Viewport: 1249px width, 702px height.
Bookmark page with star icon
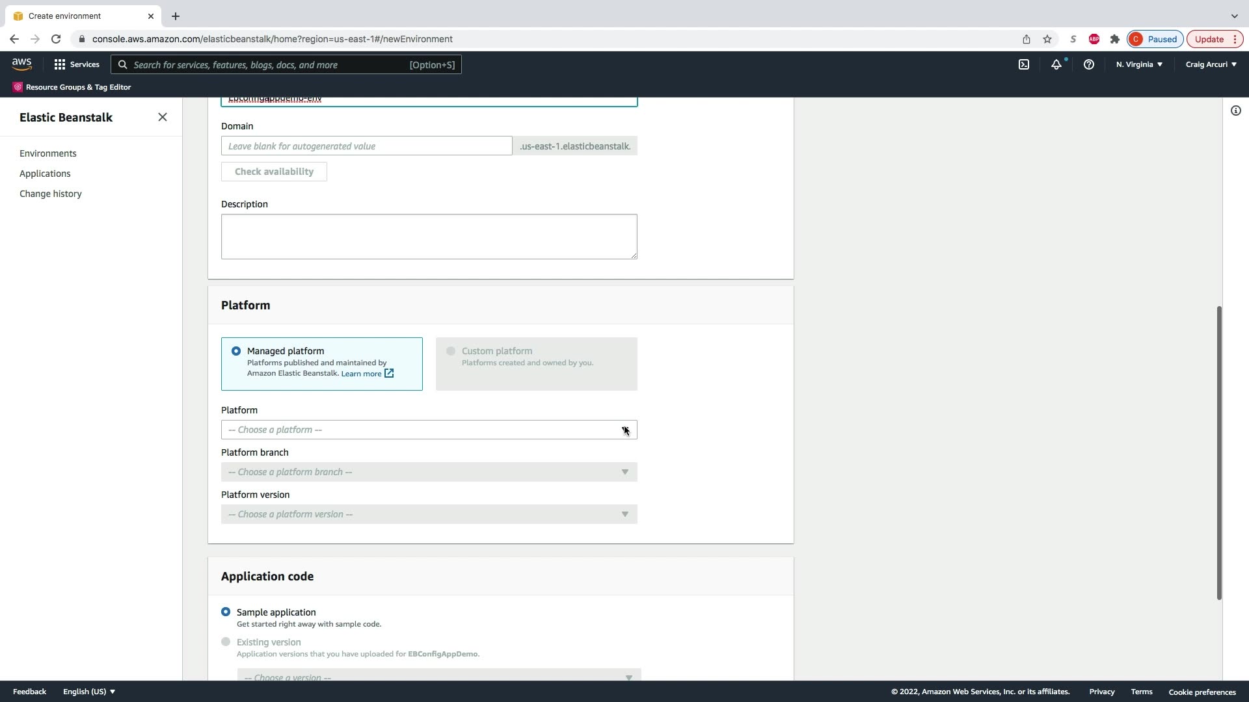[x=1047, y=39]
